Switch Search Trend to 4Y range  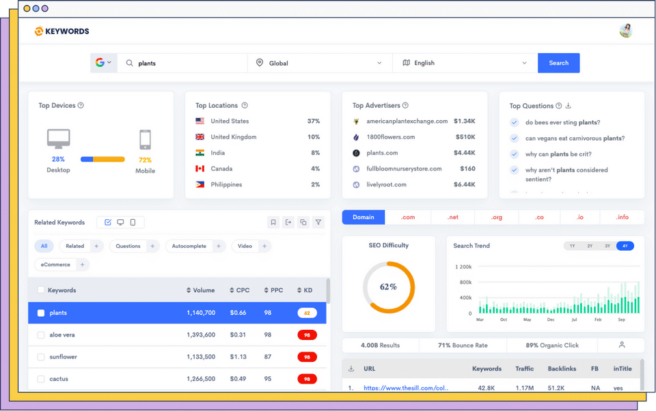(625, 246)
